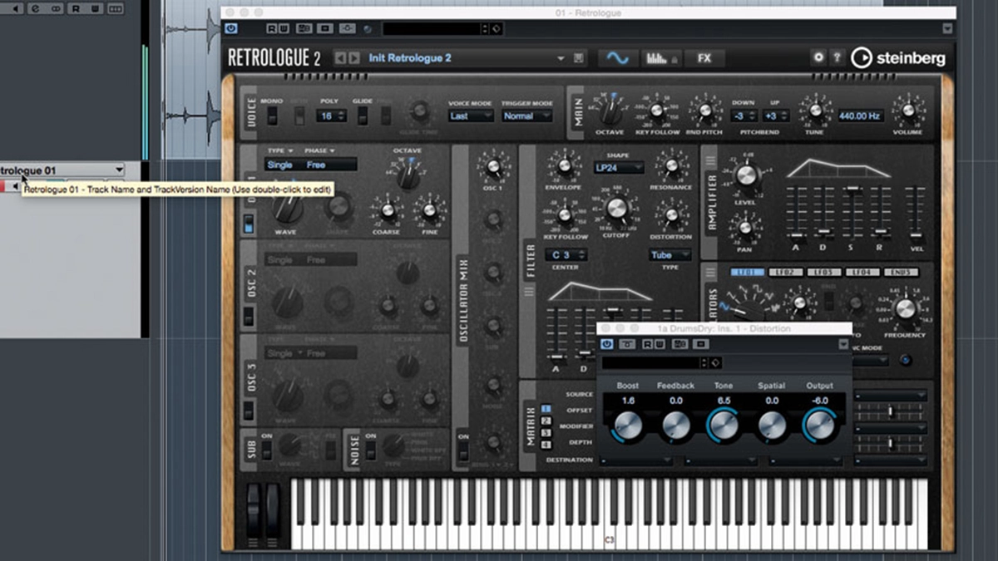
Task: Open LFO Sync Mode dropdown
Action: [x=872, y=361]
